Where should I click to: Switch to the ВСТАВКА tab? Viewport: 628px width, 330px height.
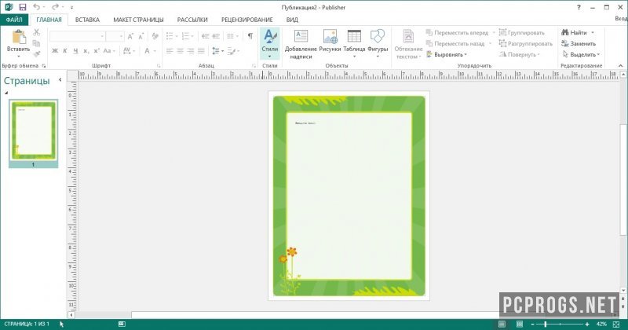(87, 20)
